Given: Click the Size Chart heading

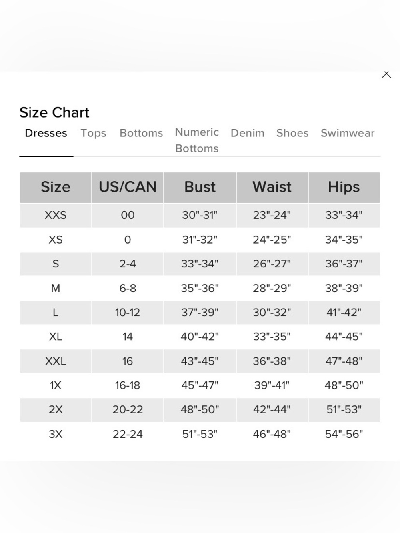Looking at the screenshot, I should point(54,112).
